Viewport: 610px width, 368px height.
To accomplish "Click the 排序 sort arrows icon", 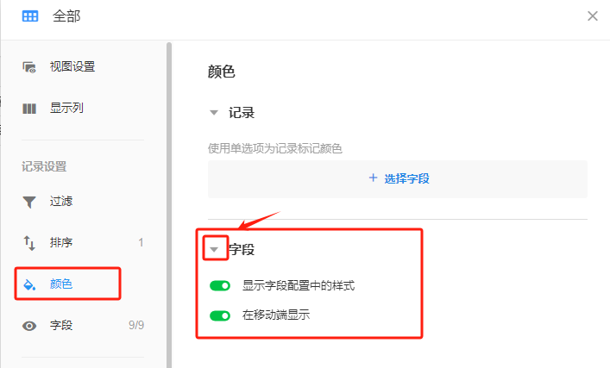I will pos(29,243).
